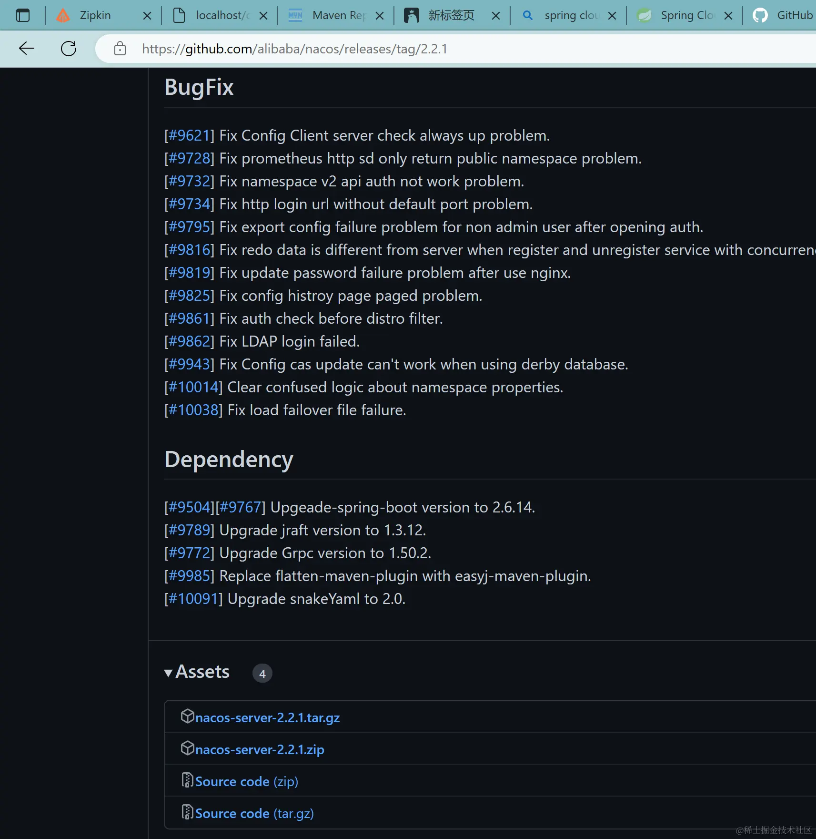Image resolution: width=816 pixels, height=839 pixels.
Task: Open issue #9621 link
Action: point(189,135)
